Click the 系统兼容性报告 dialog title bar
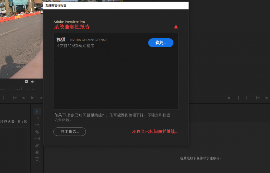This screenshot has width=270, height=173. 116,6
